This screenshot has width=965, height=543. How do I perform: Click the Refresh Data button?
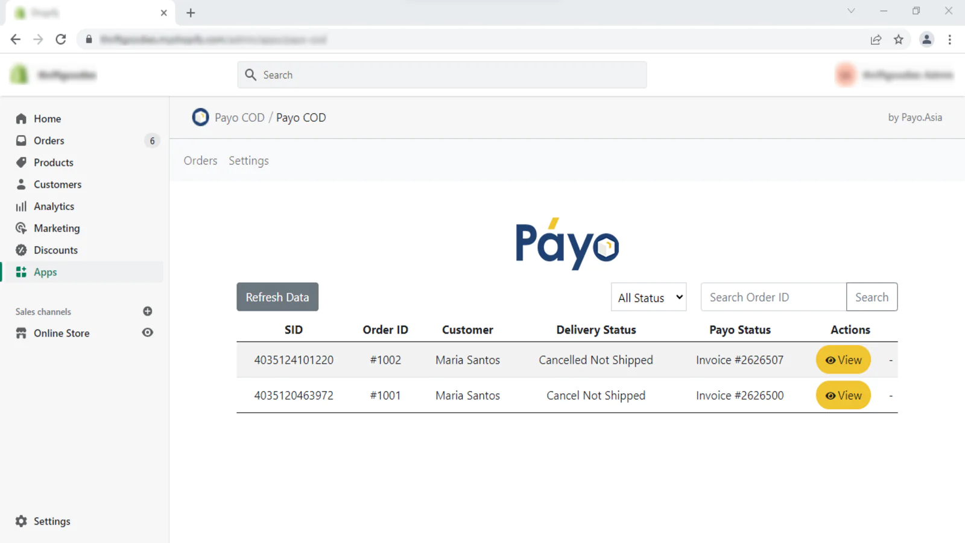click(277, 297)
